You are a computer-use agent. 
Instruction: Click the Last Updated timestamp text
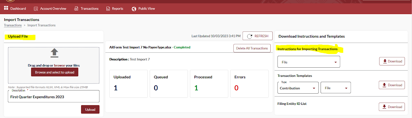coord(216,36)
